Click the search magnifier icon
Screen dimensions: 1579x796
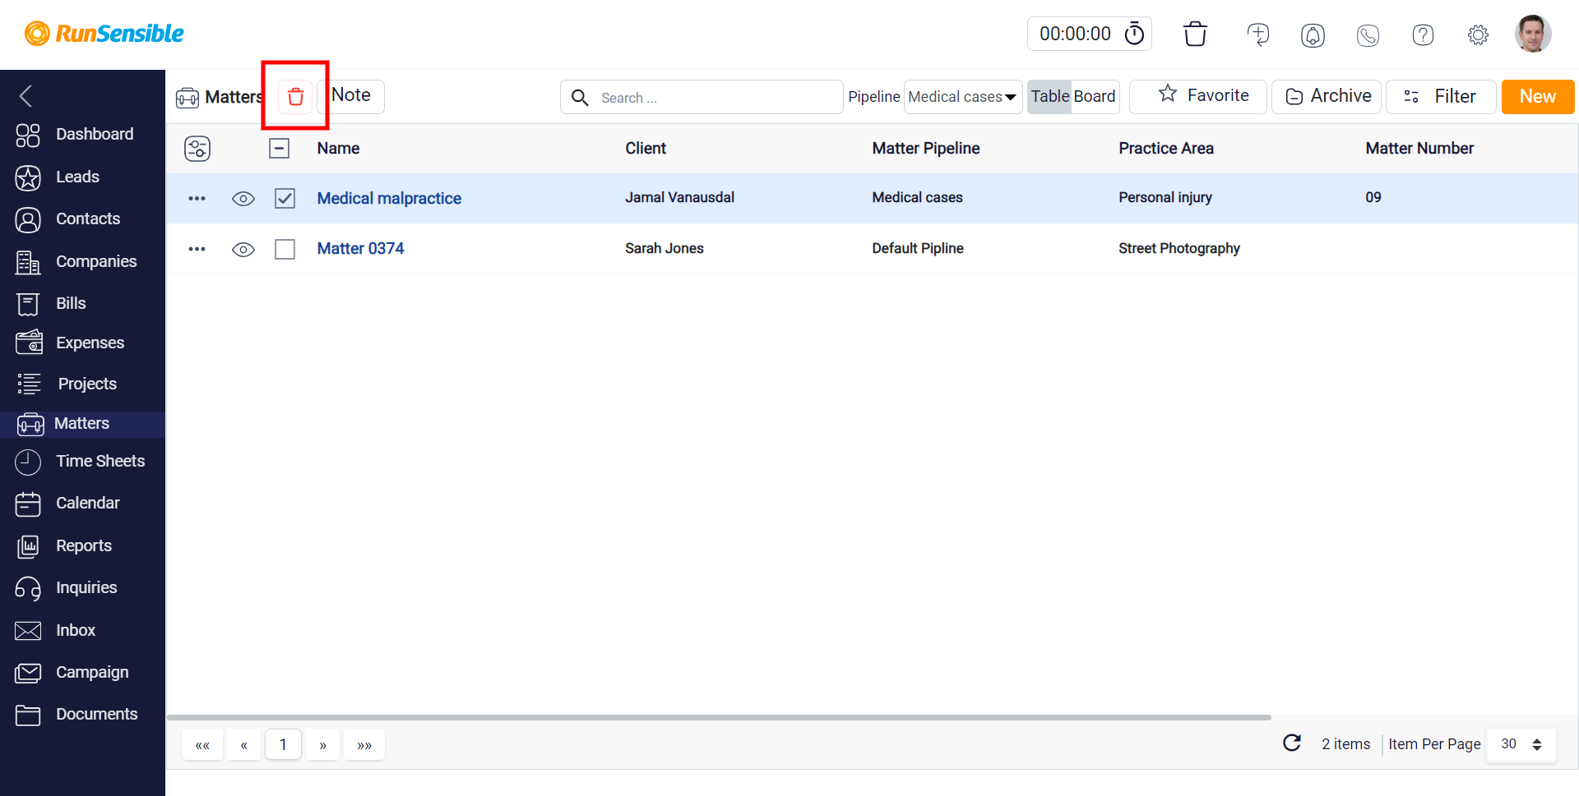(x=580, y=98)
